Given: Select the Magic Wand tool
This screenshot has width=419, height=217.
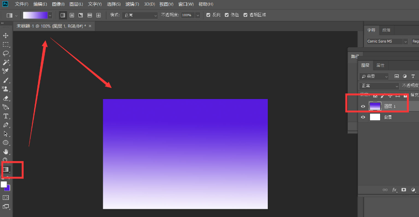Looking at the screenshot, I should [x=6, y=62].
